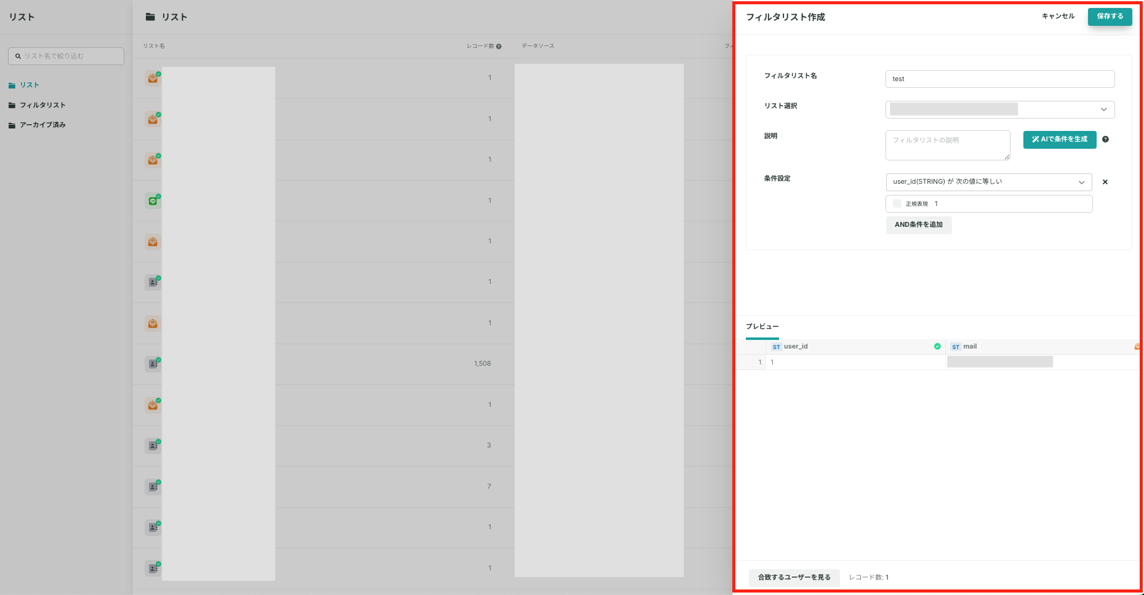The width and height of the screenshot is (1144, 595).
Task: Click the フィルタリストの説明 text area
Action: pos(948,145)
